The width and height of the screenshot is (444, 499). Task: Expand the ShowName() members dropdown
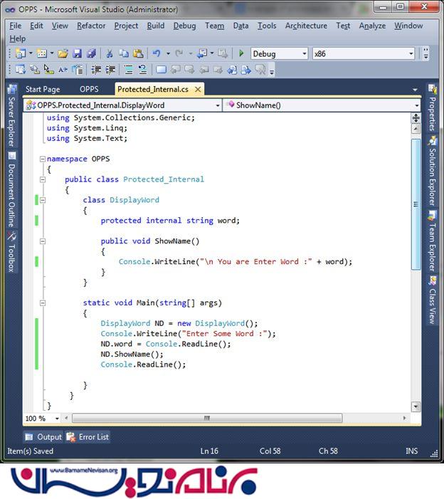pos(416,105)
